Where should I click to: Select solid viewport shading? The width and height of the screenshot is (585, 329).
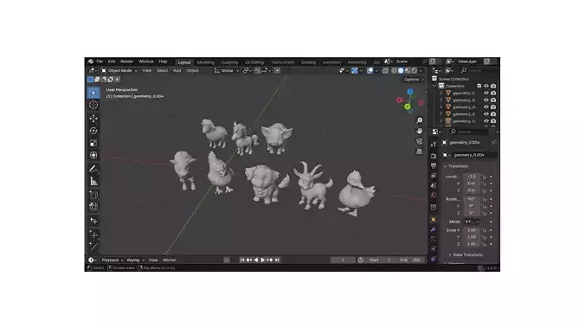(401, 71)
